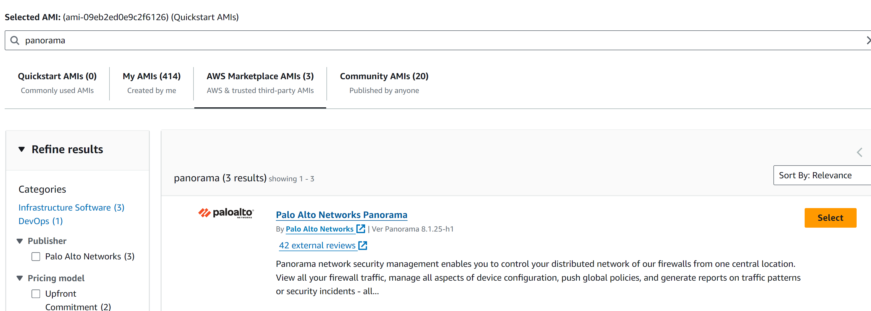Click the search magnifier icon
The width and height of the screenshot is (871, 311).
tap(15, 41)
